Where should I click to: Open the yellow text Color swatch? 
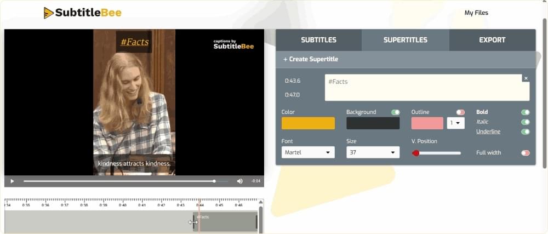[x=308, y=123]
